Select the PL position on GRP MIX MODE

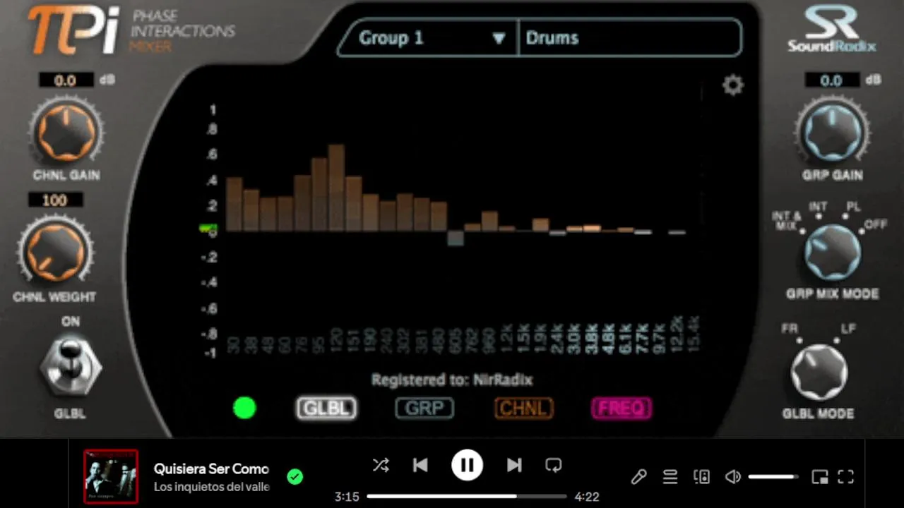853,207
